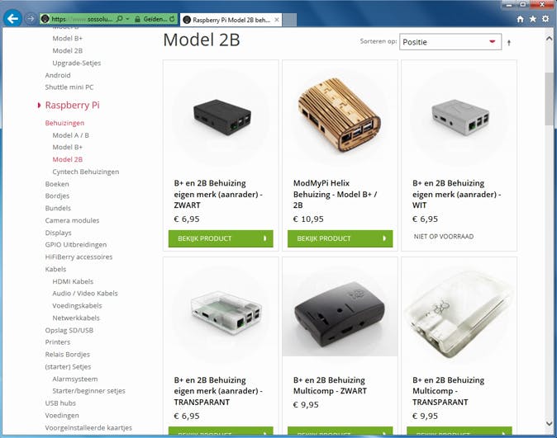Select the Raspberry Pi Model 2B browser tab
This screenshot has height=438, width=557.
[x=231, y=20]
